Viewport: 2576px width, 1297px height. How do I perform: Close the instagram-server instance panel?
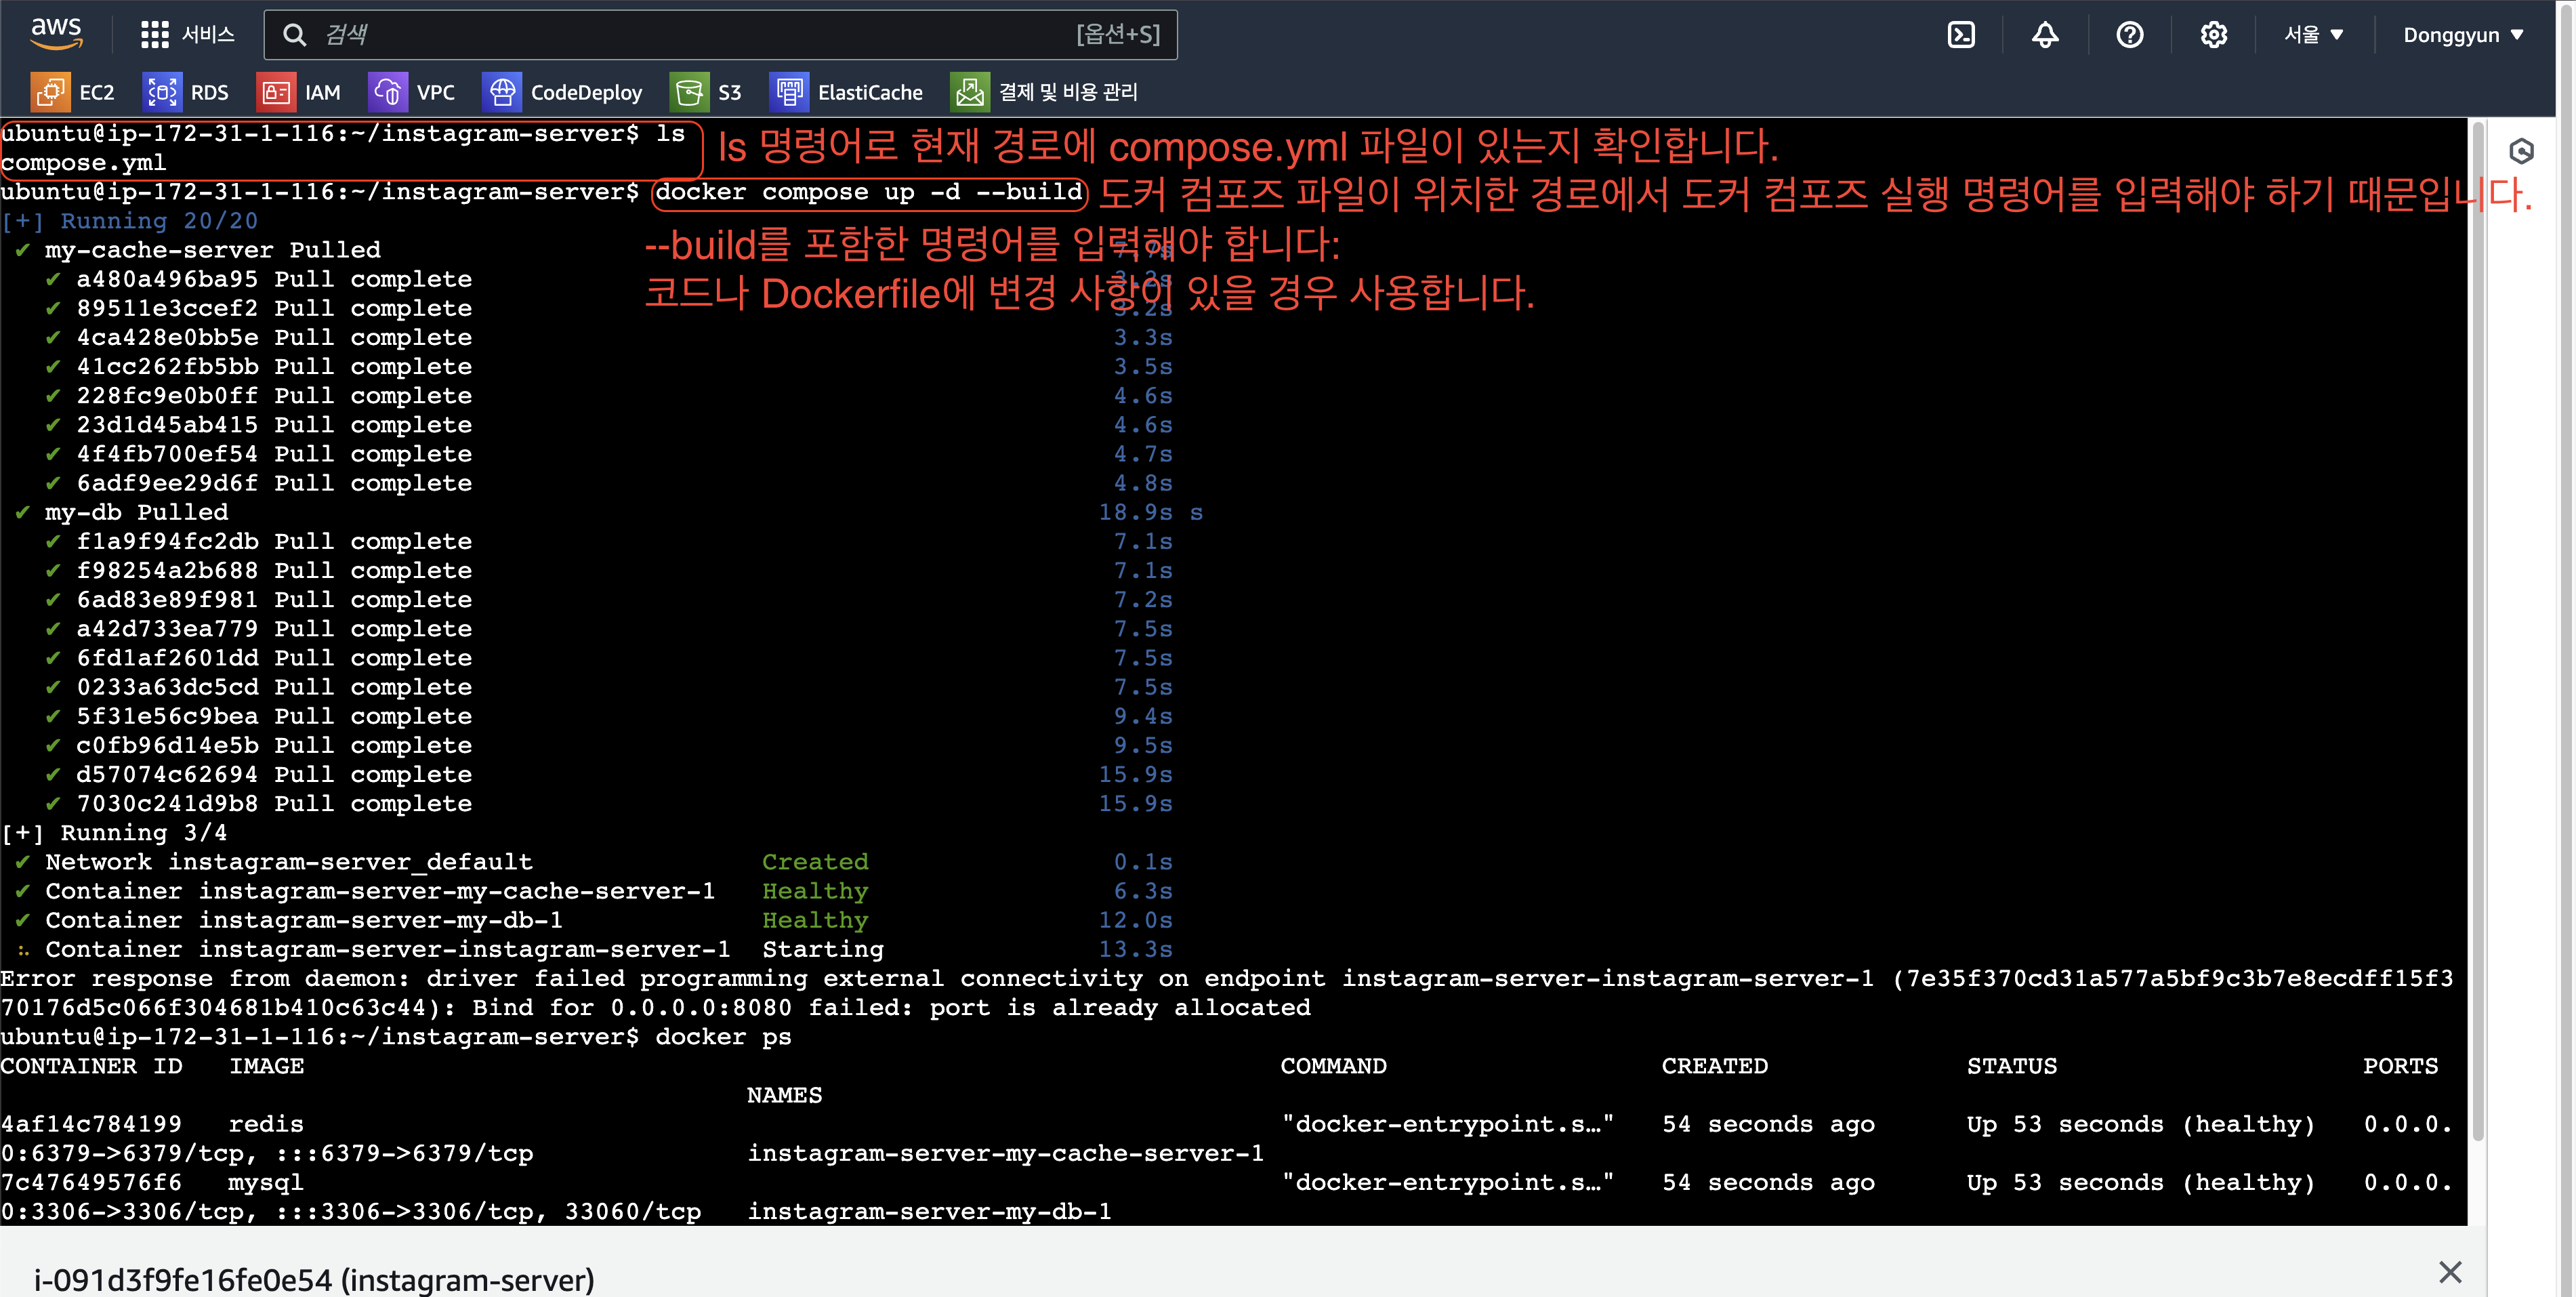[2450, 1272]
